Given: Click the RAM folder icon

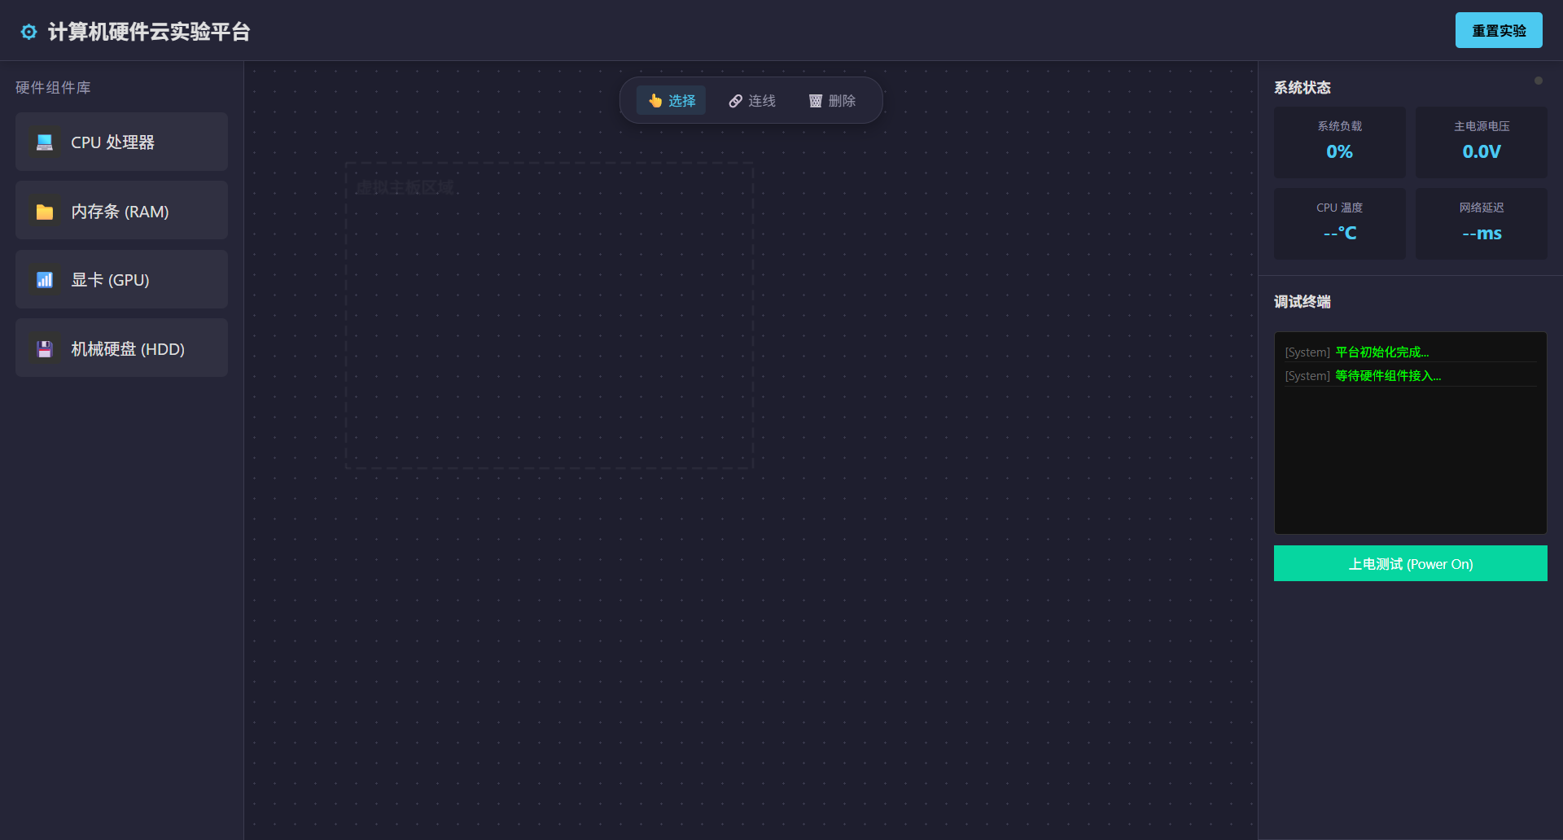Looking at the screenshot, I should tap(45, 212).
